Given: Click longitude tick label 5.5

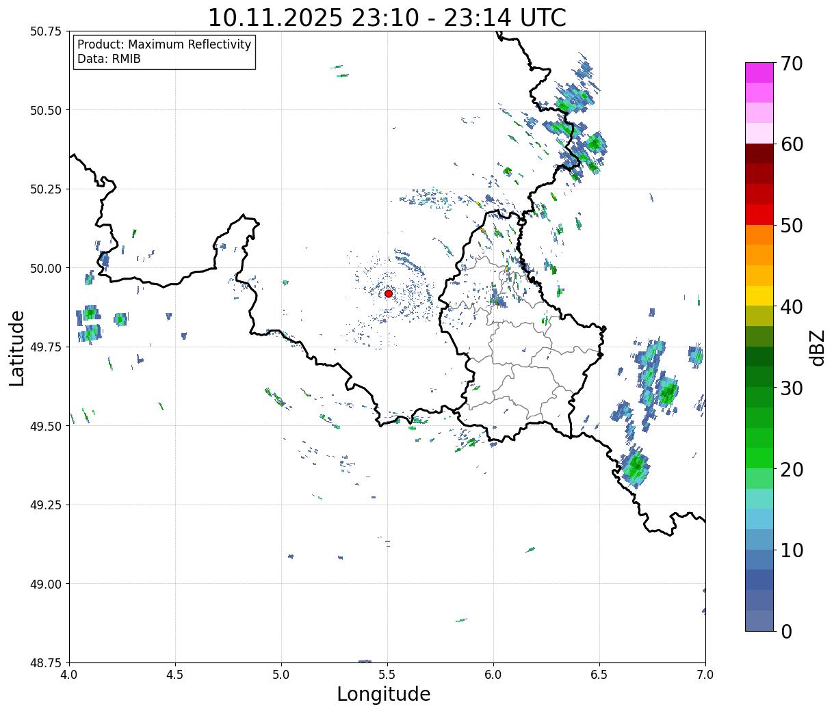Looking at the screenshot, I should point(387,675).
